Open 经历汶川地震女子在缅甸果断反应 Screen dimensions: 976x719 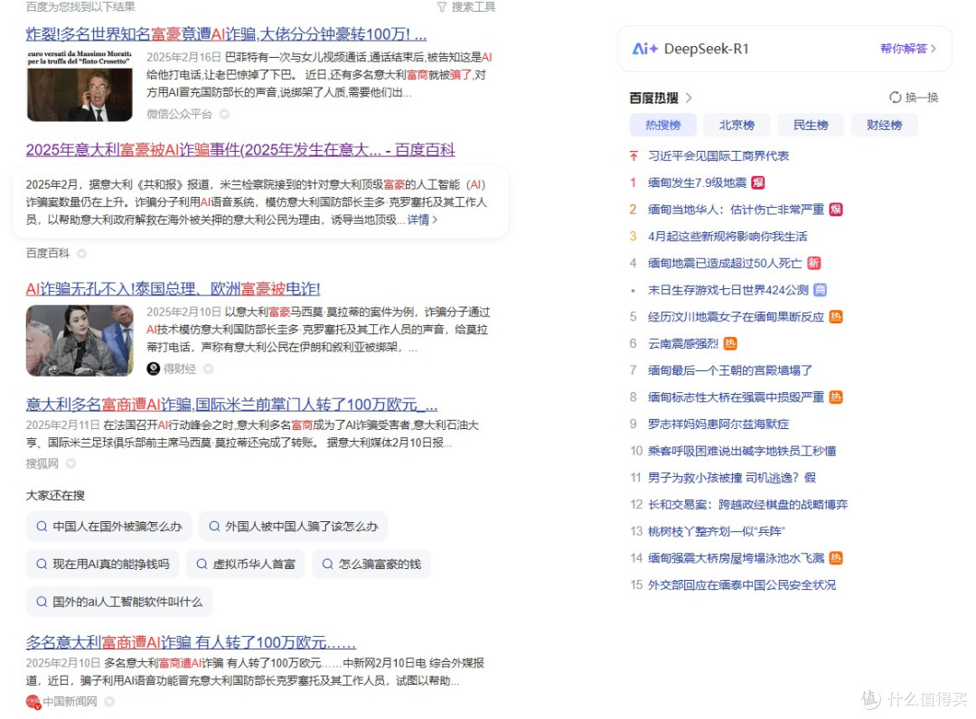click(x=736, y=316)
